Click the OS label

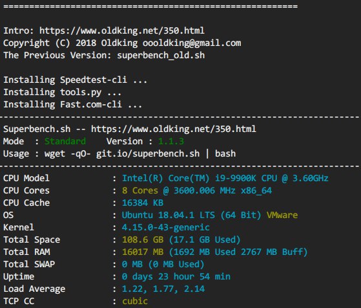[8, 215]
